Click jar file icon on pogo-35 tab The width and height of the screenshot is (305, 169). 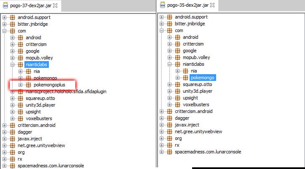click(163, 5)
